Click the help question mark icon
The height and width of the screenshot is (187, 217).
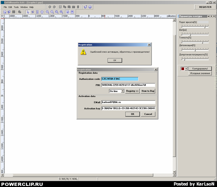click(x=90, y=7)
